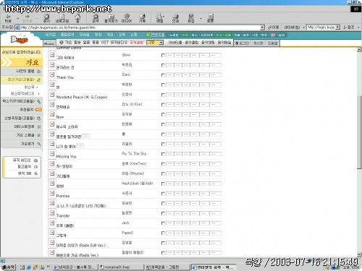
Task: Open the 'Thank You' song title link
Action: coord(65,77)
